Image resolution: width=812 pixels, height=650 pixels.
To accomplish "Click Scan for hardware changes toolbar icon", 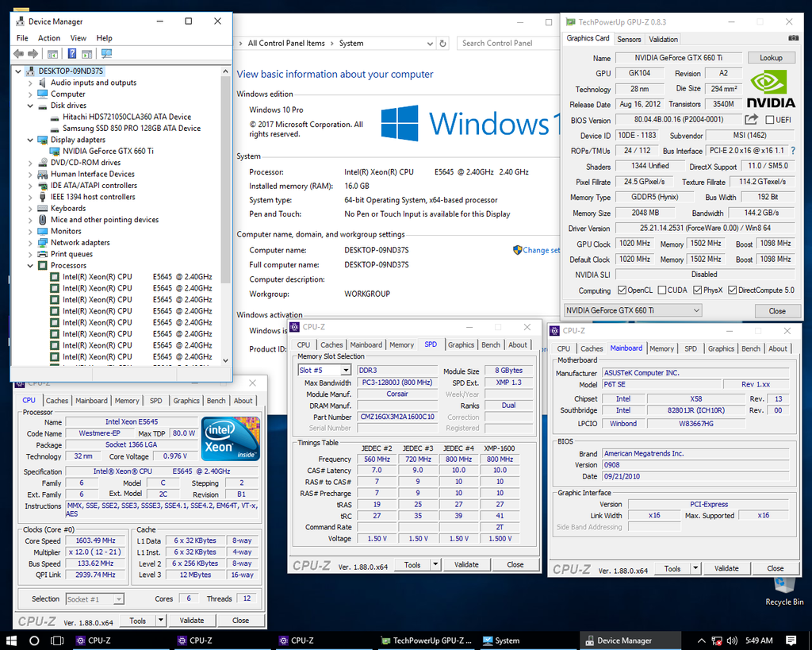I will [x=106, y=54].
